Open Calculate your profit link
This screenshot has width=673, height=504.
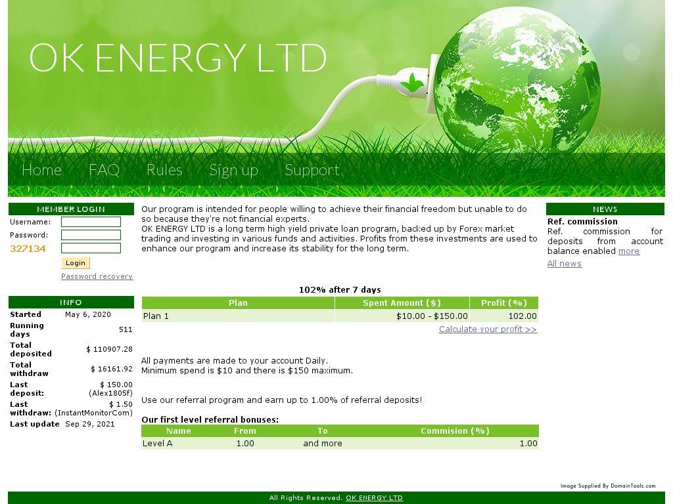pos(488,329)
